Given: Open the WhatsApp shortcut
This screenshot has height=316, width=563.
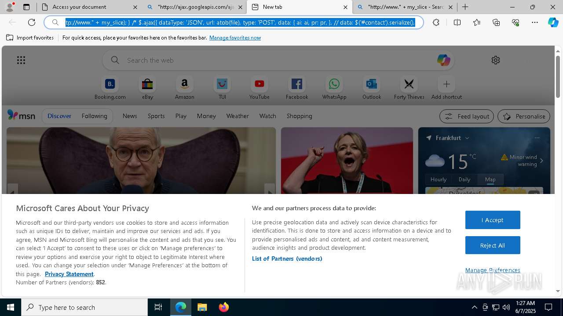Looking at the screenshot, I should 334,88.
